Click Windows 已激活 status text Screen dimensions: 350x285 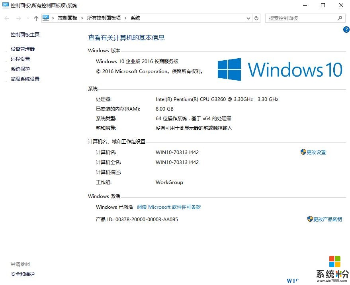[x=114, y=207]
